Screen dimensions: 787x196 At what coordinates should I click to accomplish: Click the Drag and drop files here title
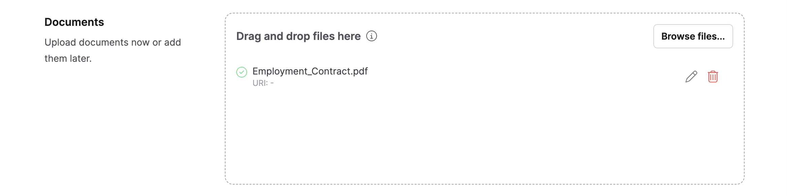point(298,36)
